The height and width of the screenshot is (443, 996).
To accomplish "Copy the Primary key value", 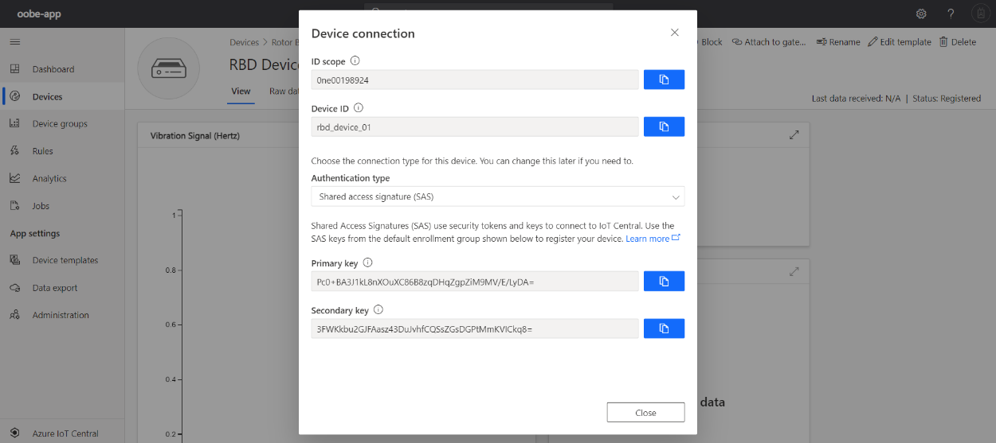I will (x=663, y=281).
